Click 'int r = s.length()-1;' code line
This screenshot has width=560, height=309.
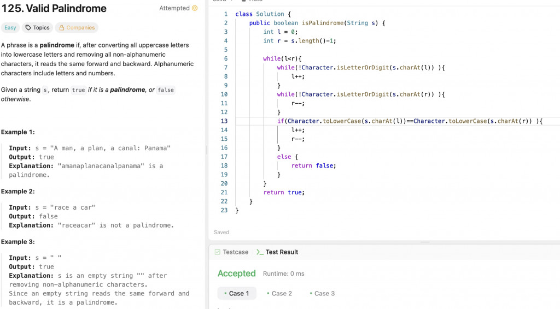300,40
